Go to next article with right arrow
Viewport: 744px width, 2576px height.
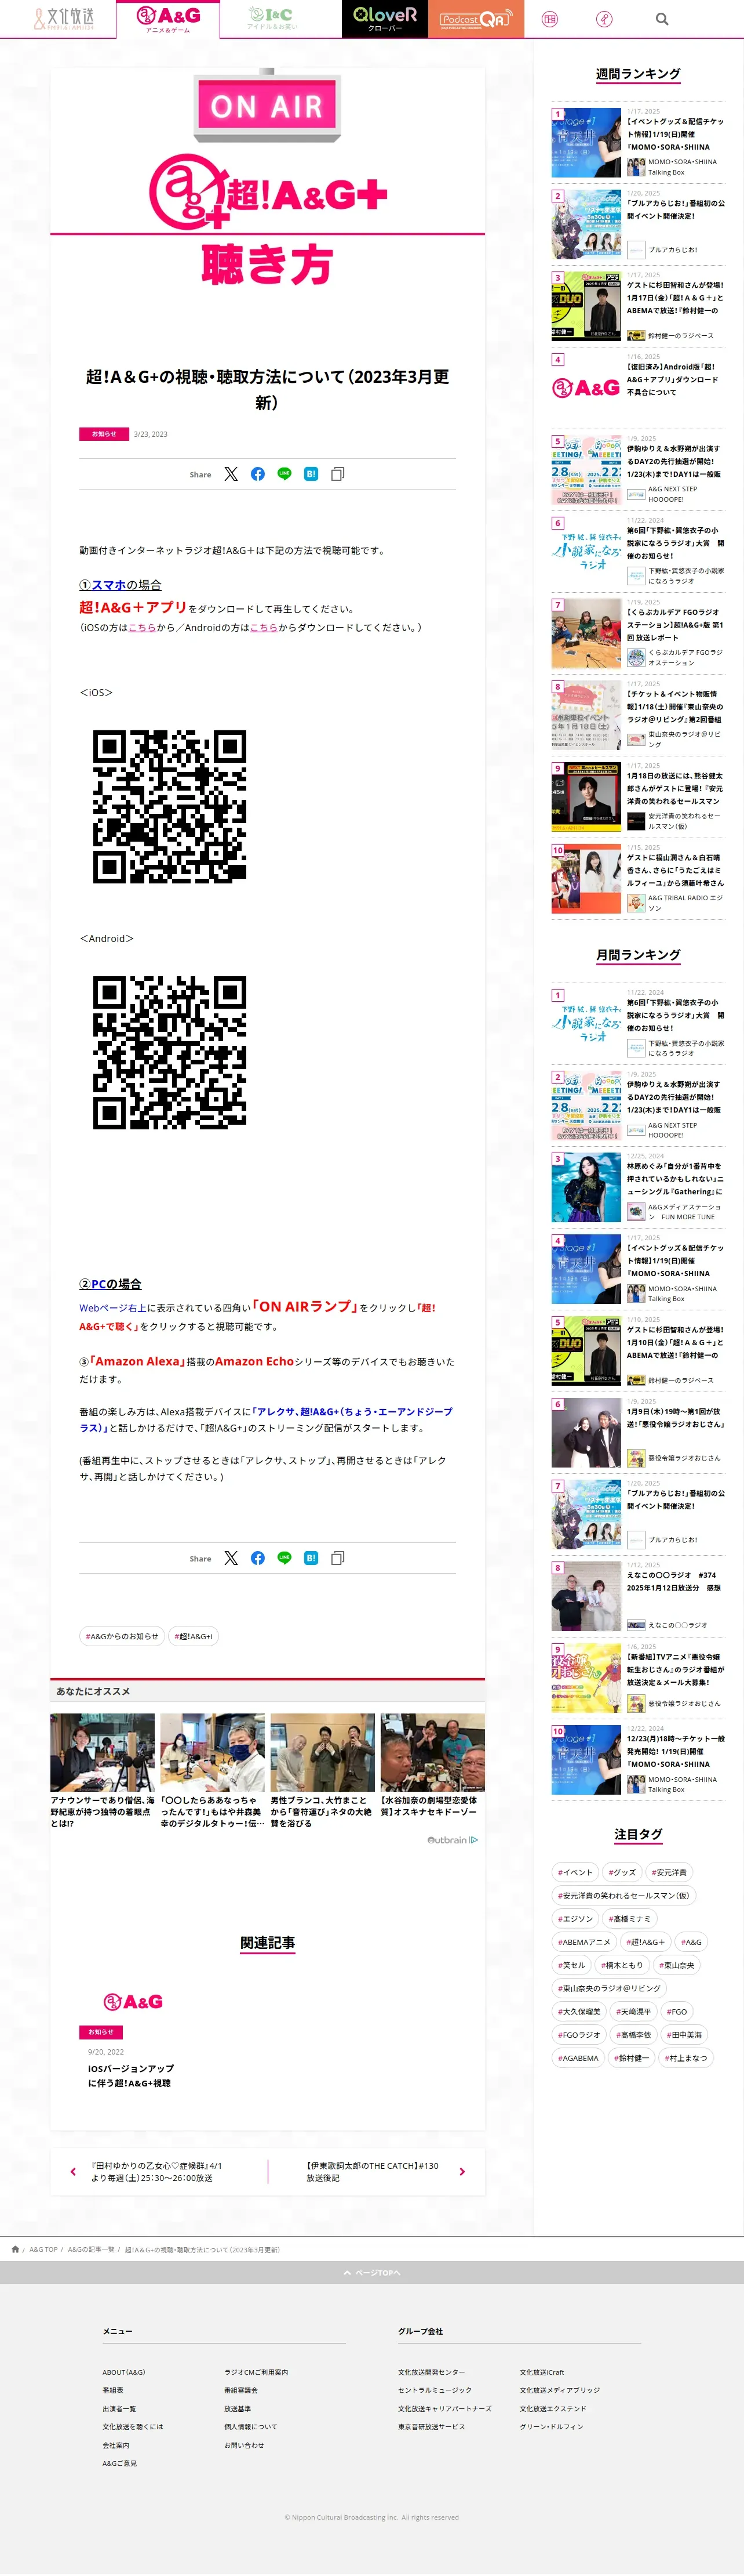461,2172
